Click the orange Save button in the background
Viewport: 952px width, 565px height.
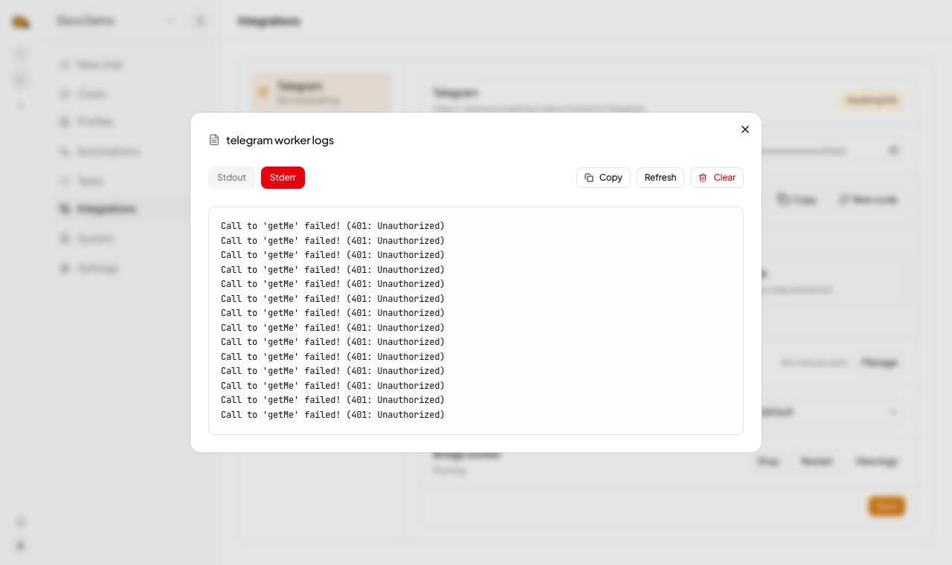pos(887,506)
